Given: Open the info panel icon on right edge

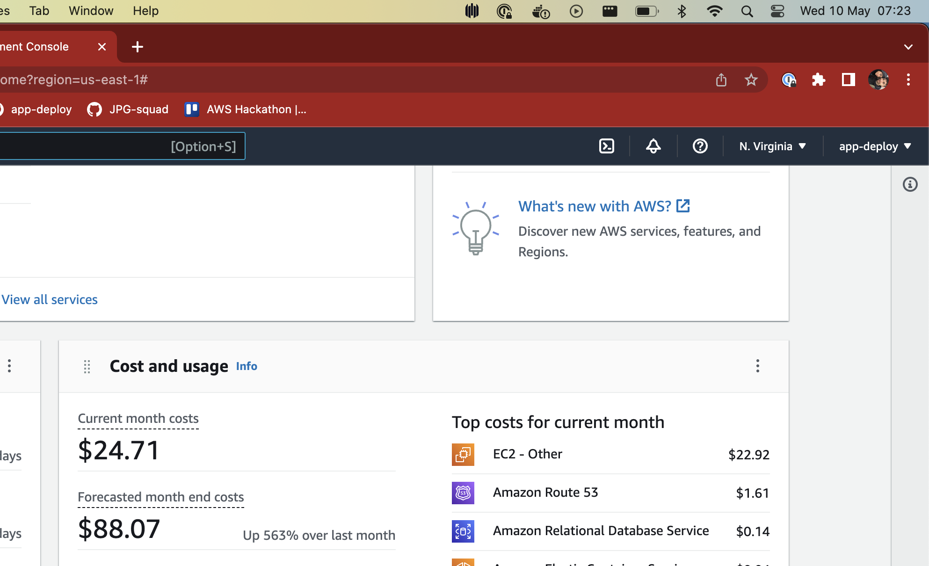Looking at the screenshot, I should [910, 184].
